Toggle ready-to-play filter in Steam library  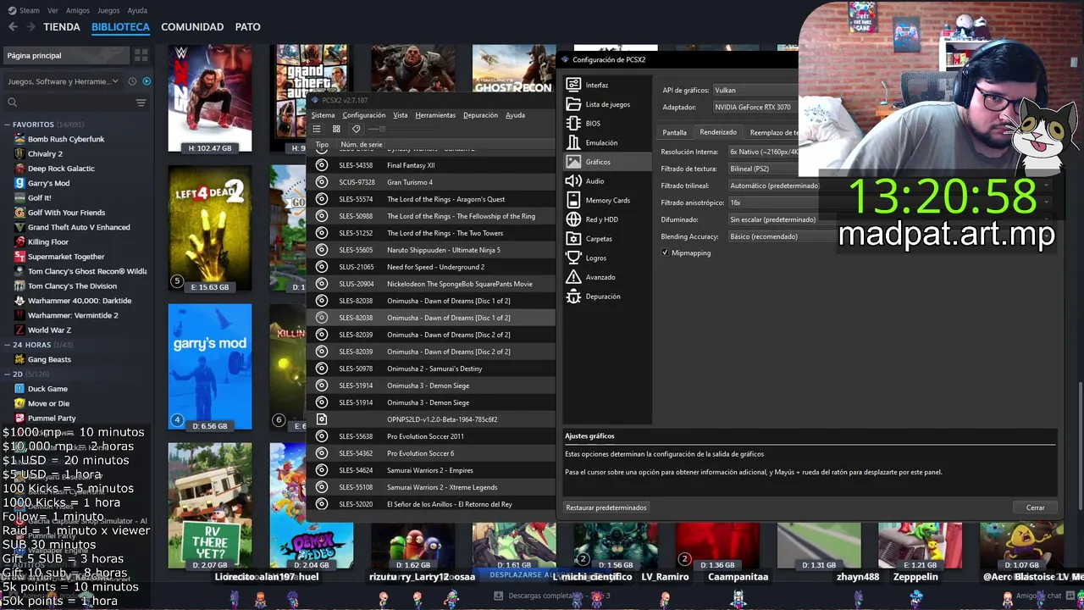tap(147, 81)
